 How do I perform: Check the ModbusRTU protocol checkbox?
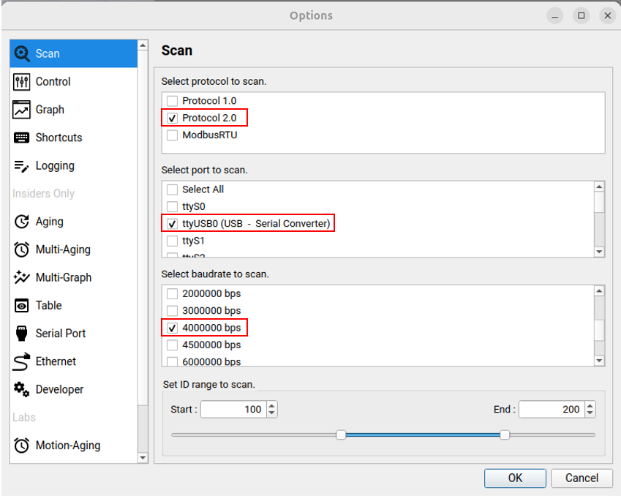coord(173,135)
